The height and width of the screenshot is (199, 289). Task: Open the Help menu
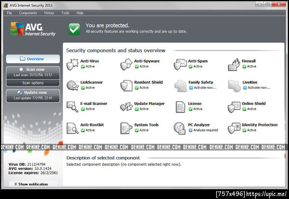pos(80,13)
